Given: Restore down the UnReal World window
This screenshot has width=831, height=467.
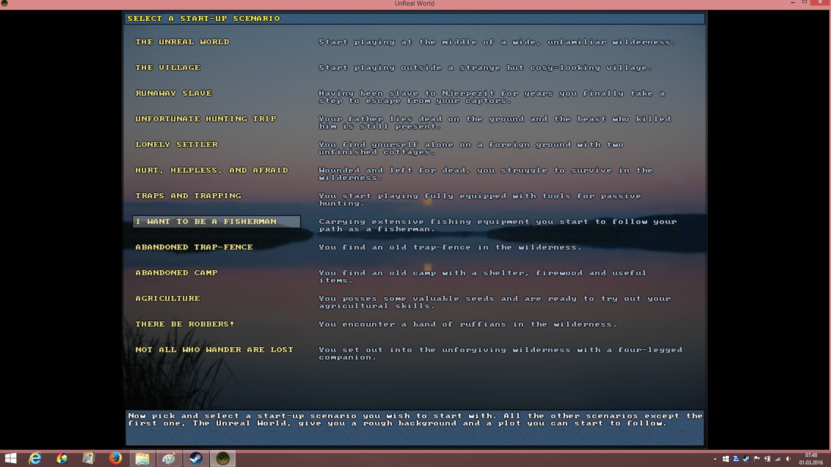Looking at the screenshot, I should (x=805, y=3).
